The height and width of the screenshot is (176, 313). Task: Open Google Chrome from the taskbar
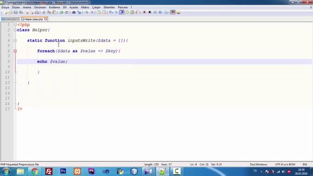point(35,172)
